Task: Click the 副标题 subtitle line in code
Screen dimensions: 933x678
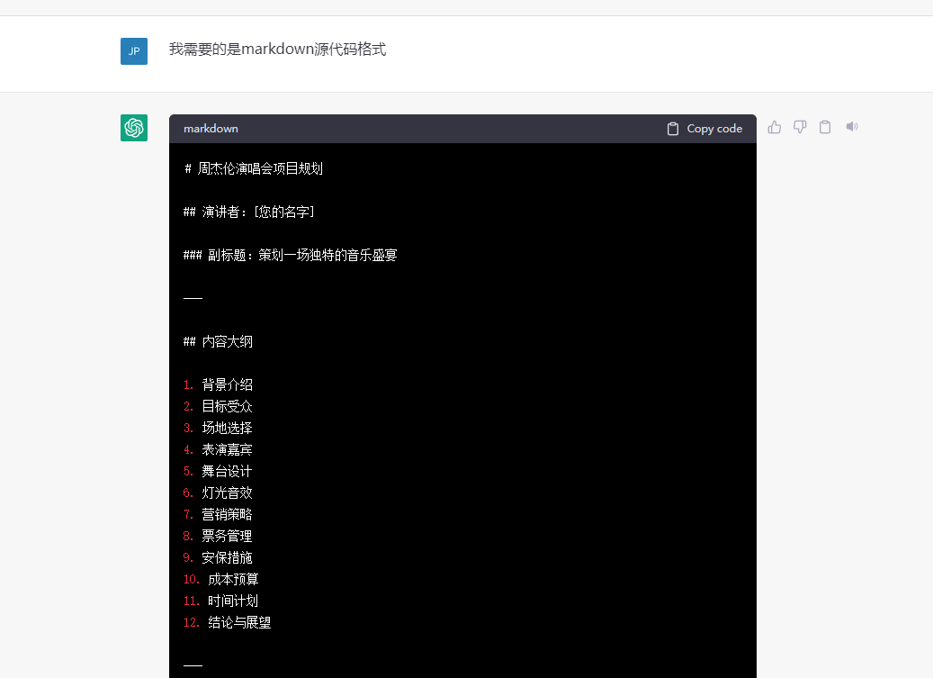Action: (290, 256)
